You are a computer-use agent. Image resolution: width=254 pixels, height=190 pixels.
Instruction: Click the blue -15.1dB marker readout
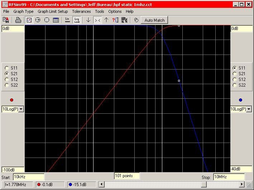[82, 185]
